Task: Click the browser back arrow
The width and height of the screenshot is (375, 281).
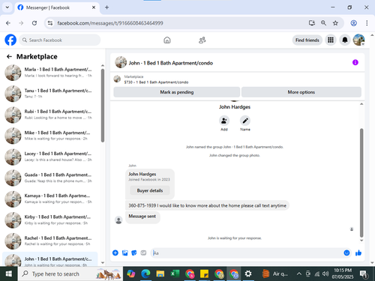Action: coord(8,23)
